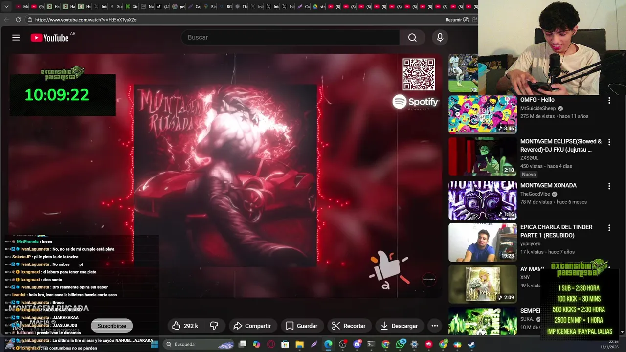The width and height of the screenshot is (626, 352).
Task: Click the QR code in the video
Action: coord(419,74)
